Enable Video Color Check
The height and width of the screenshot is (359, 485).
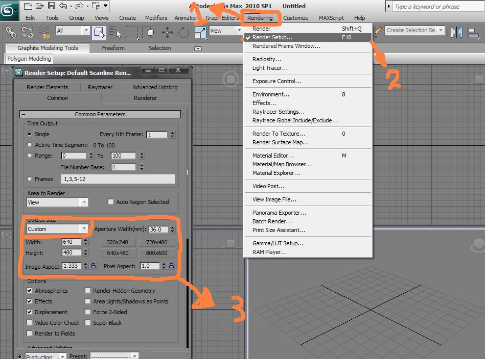[29, 323]
